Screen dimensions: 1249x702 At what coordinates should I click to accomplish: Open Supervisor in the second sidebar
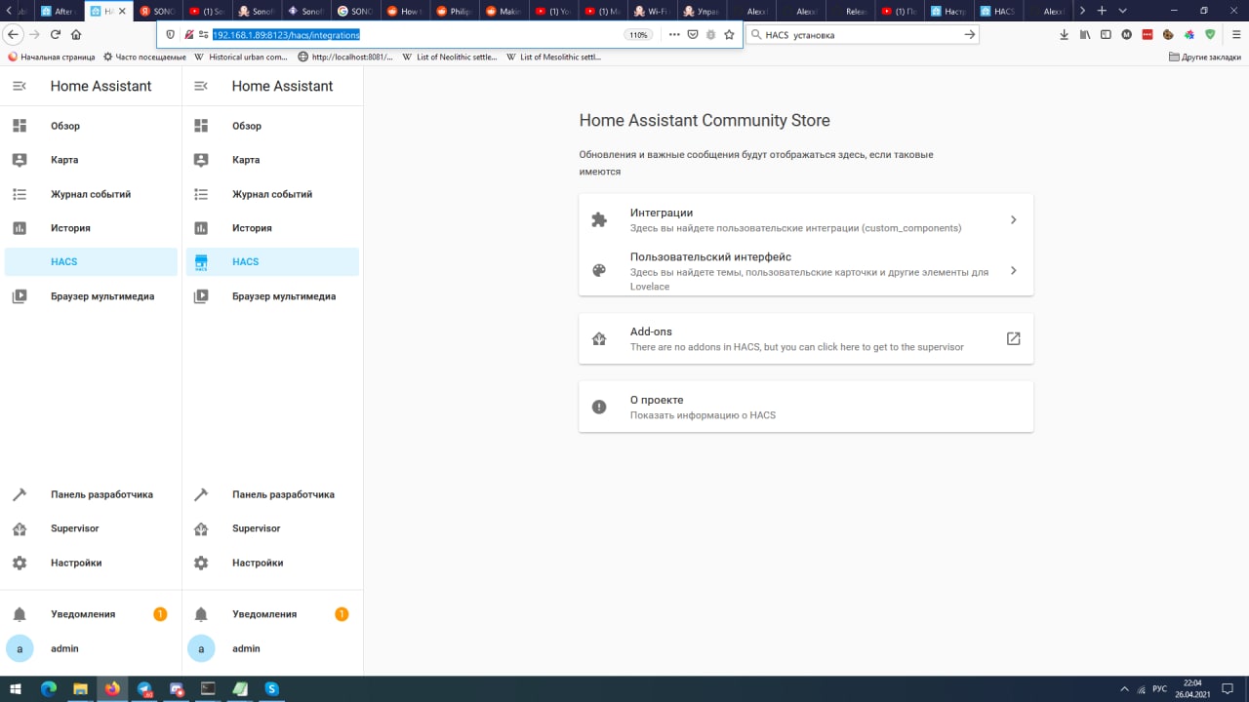pos(272,528)
